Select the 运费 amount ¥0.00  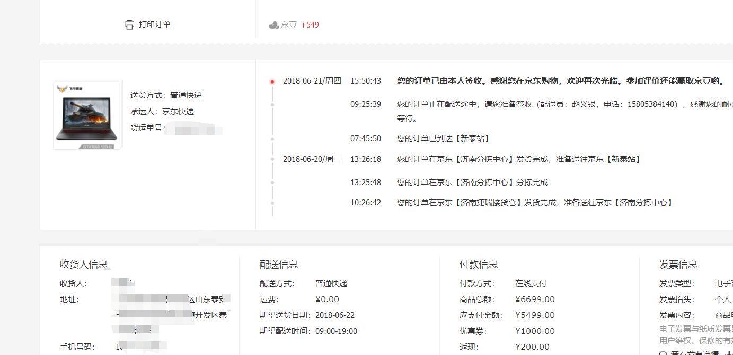(328, 299)
